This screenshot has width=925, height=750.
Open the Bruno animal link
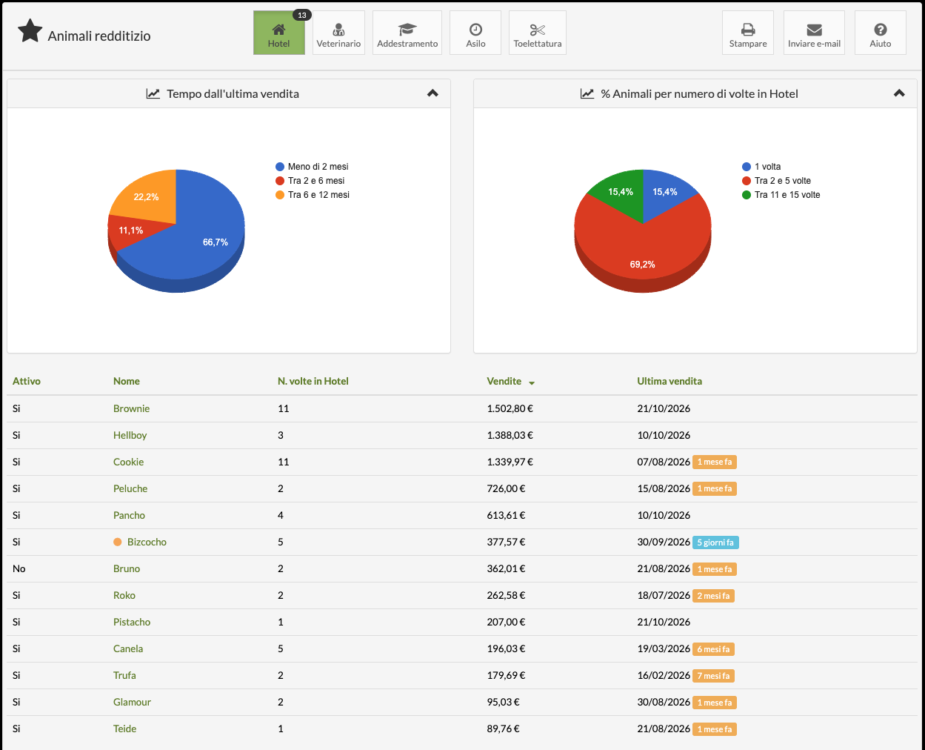click(127, 568)
